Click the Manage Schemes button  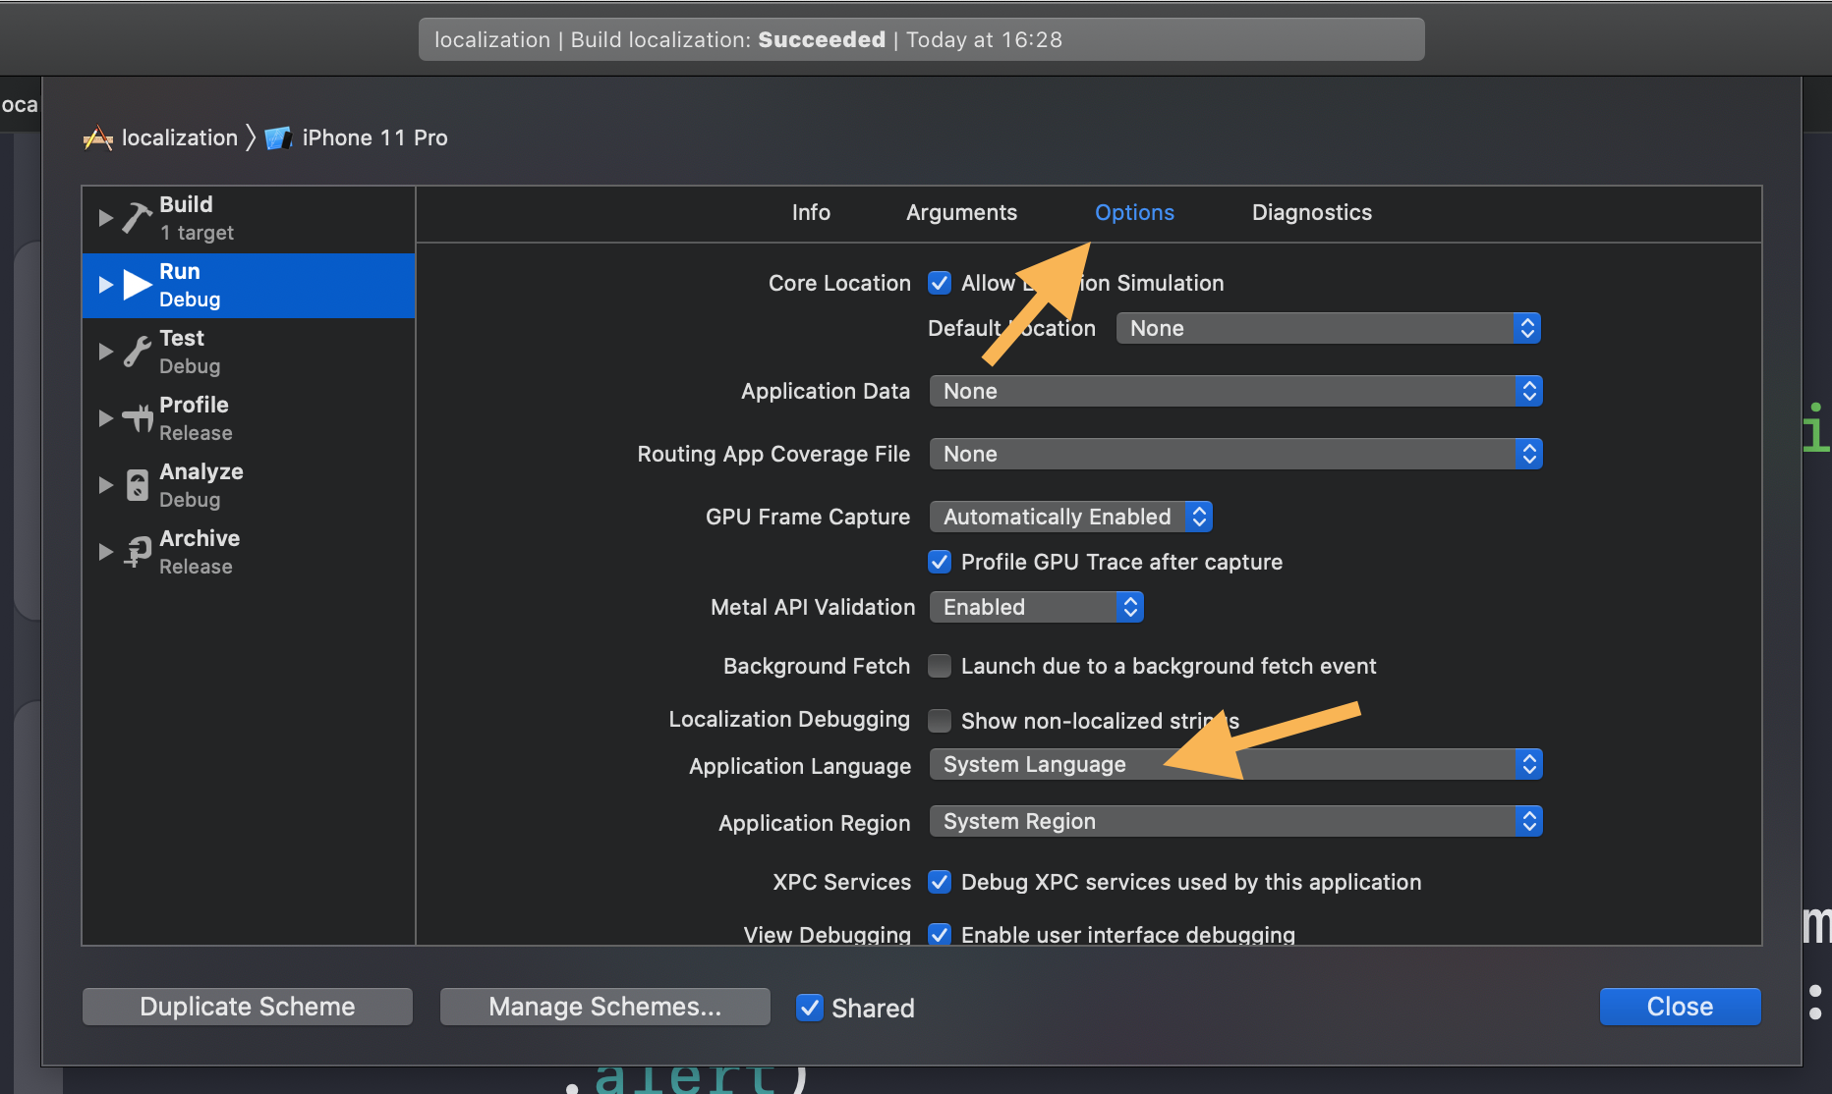click(x=605, y=1007)
